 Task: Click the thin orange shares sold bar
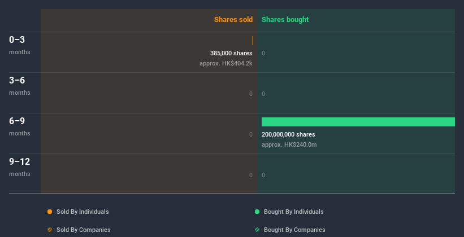pos(252,41)
